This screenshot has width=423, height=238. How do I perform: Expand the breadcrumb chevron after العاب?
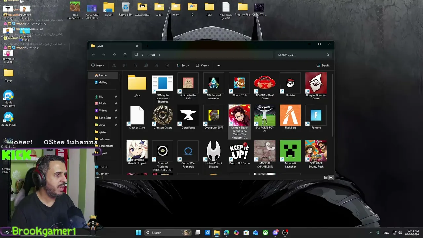pos(159,55)
